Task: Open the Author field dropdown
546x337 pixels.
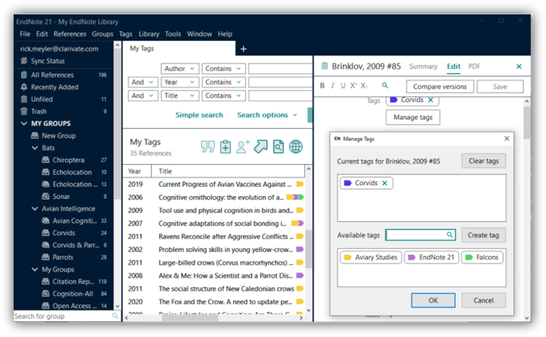Action: point(180,69)
